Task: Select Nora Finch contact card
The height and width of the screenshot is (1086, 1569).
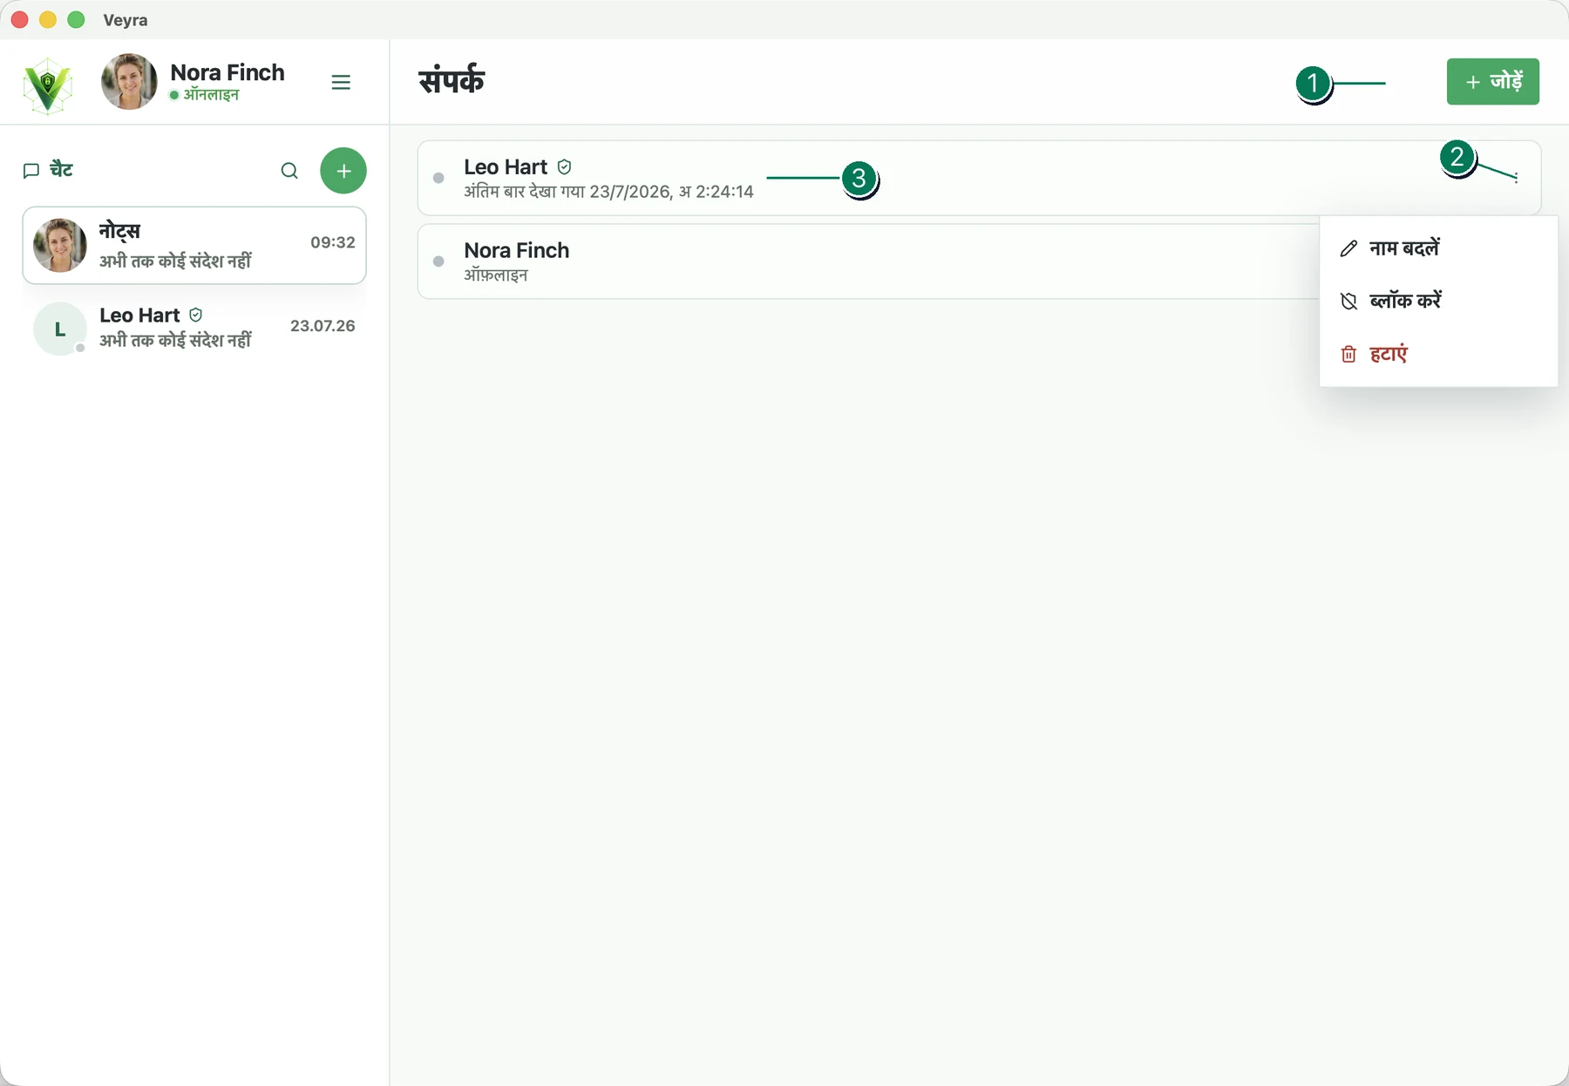Action: [868, 261]
